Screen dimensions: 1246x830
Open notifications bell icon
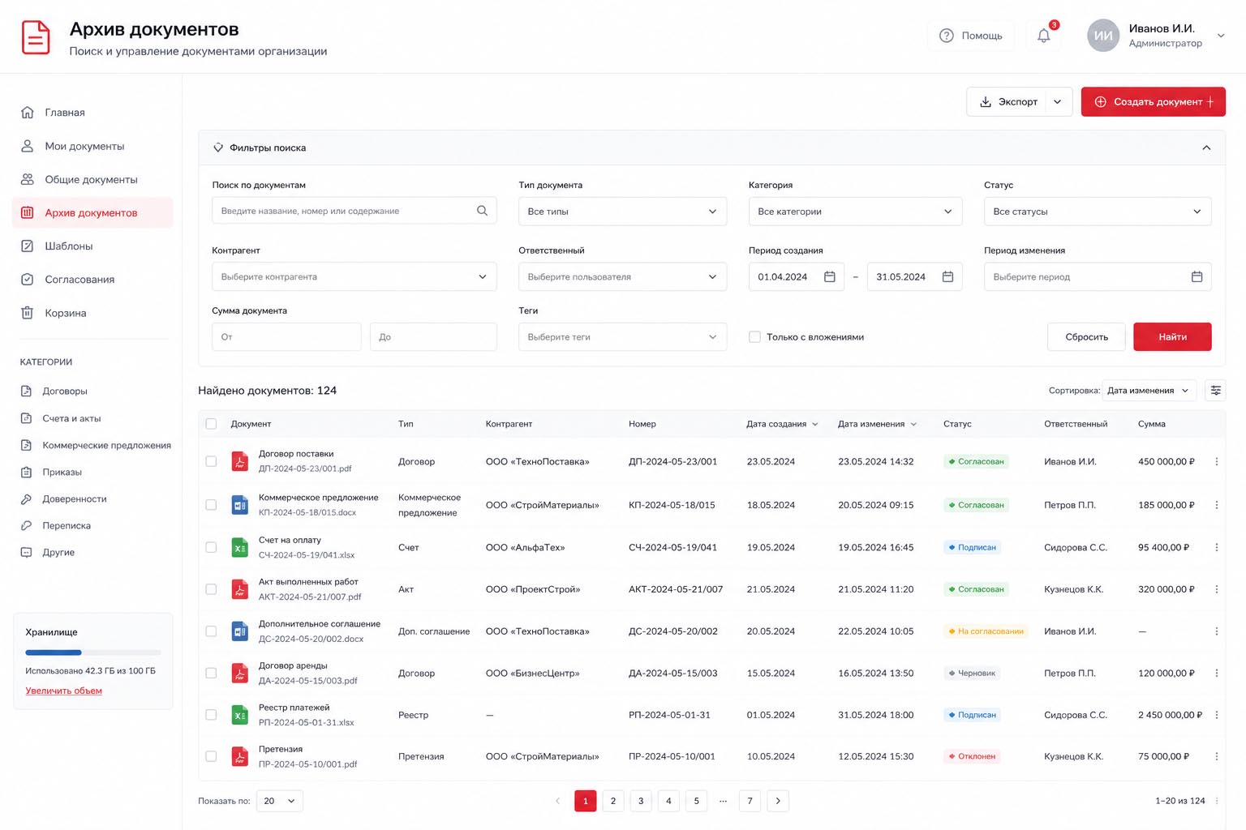coord(1044,36)
